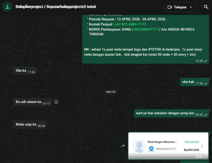The height and width of the screenshot is (163, 212).
Task: Forward the payment receipt image
Action: click(123, 146)
